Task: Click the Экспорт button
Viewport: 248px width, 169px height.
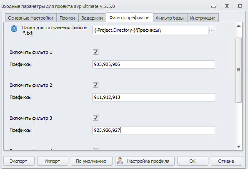Action: click(19, 161)
